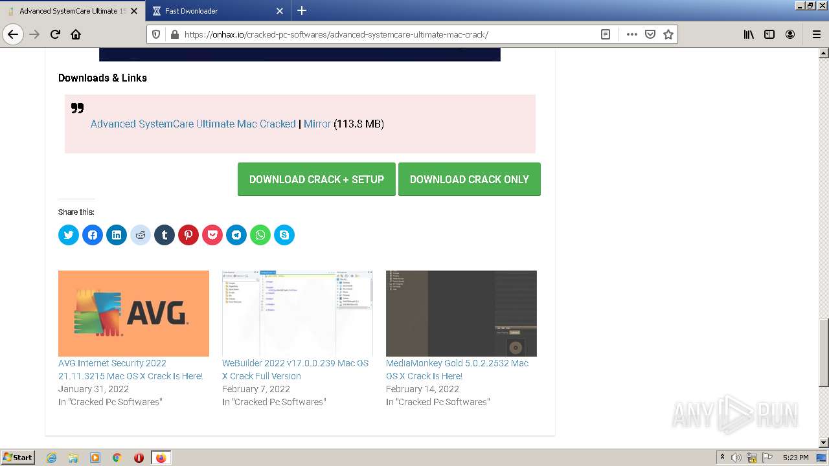The image size is (829, 466).
Task: Open media player from taskbar
Action: 95,458
